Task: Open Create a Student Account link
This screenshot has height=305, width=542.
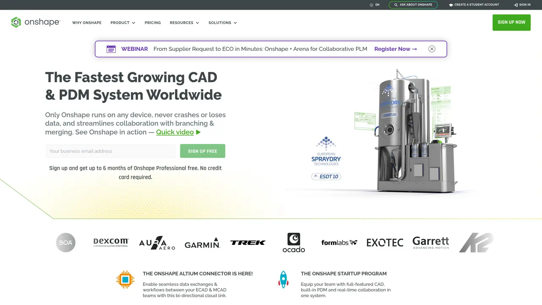Action: [474, 5]
